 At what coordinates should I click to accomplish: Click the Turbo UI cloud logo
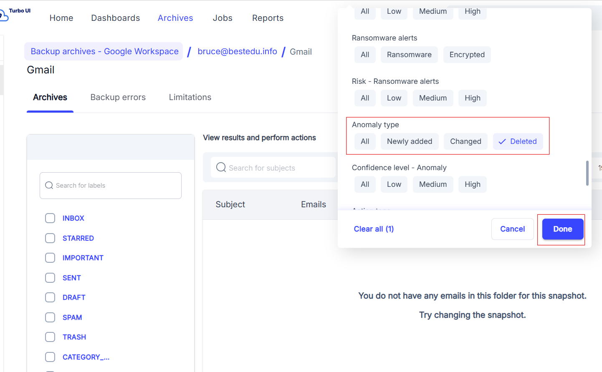click(4, 16)
